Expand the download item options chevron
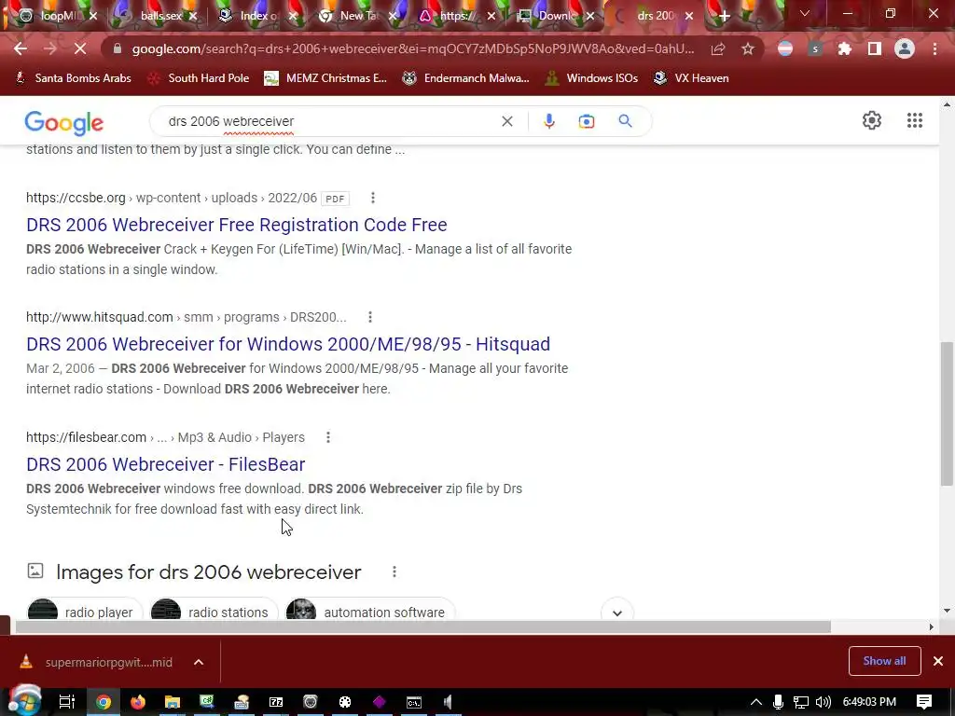 point(199,662)
